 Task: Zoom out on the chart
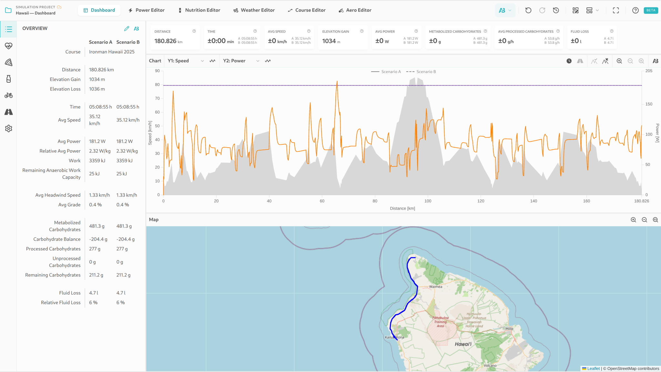tap(630, 61)
